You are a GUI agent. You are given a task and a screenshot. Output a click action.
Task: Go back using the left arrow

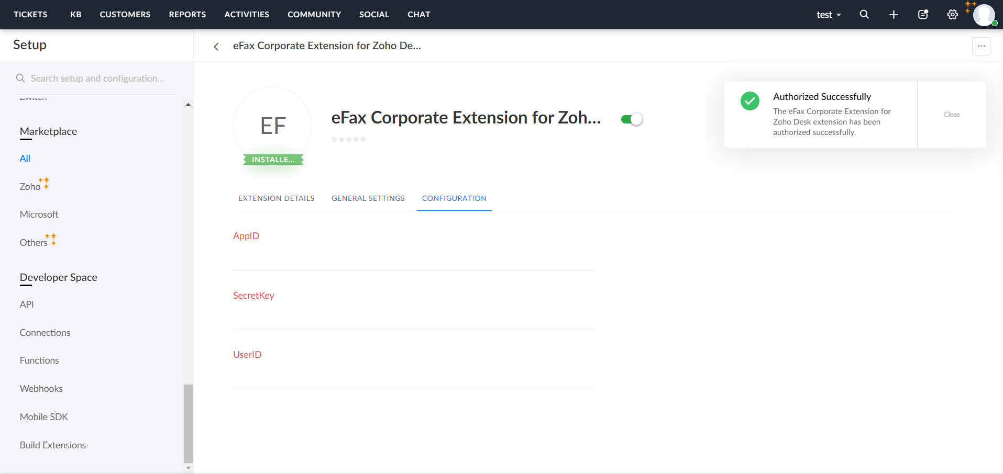pyautogui.click(x=216, y=47)
